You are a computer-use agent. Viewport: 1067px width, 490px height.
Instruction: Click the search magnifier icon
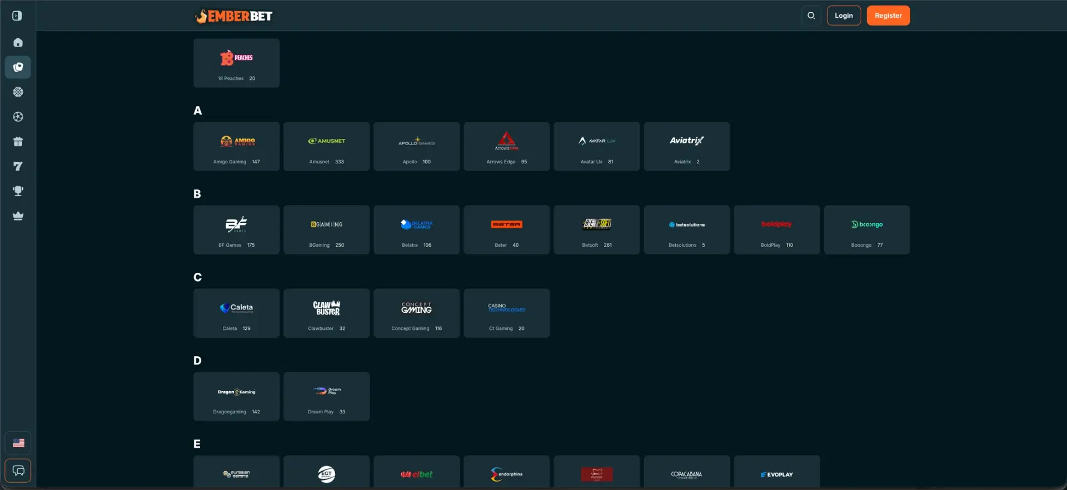811,16
